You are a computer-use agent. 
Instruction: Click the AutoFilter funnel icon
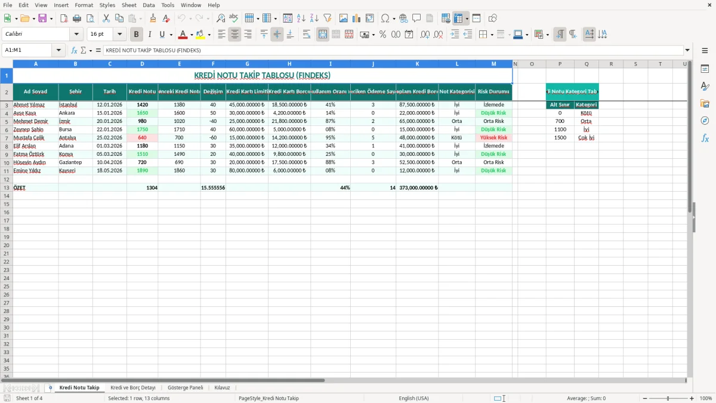click(x=327, y=19)
